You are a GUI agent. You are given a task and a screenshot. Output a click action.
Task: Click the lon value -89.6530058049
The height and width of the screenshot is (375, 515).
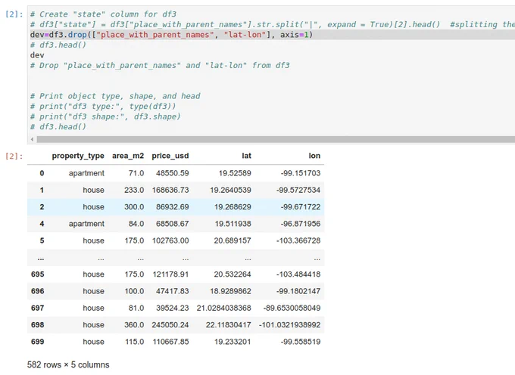coord(292,308)
